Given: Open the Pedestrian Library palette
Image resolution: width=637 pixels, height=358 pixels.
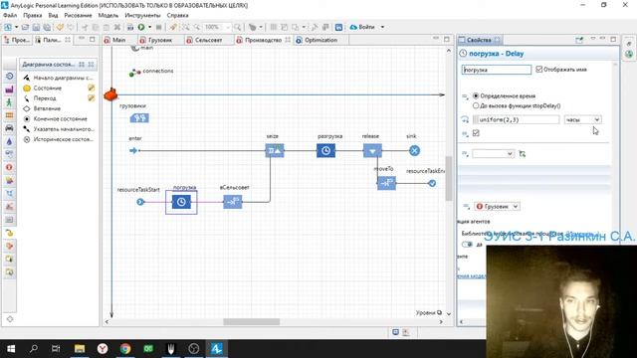Looking at the screenshot, I should point(9,102).
